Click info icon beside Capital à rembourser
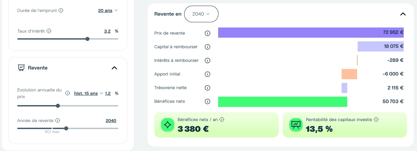The width and height of the screenshot is (417, 151). point(208,47)
